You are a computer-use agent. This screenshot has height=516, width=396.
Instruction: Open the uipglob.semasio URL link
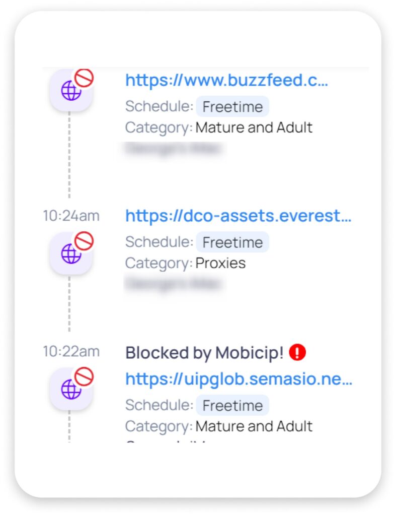[x=239, y=378]
